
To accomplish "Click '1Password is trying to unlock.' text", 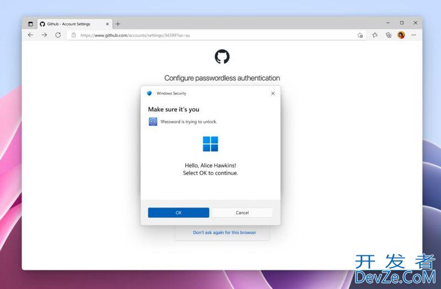I will 189,122.
